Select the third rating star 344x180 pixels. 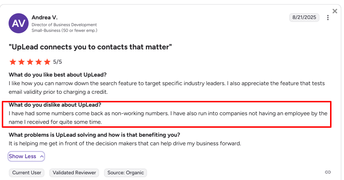pos(30,62)
